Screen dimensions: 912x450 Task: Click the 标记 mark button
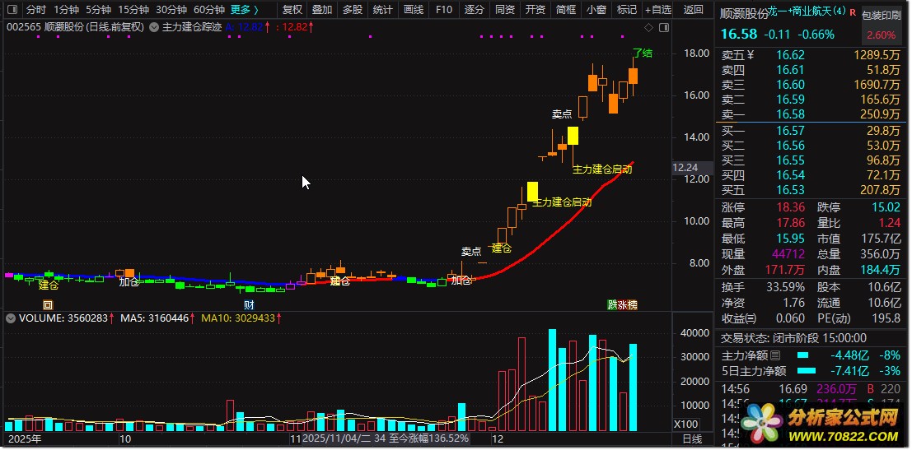pos(626,9)
